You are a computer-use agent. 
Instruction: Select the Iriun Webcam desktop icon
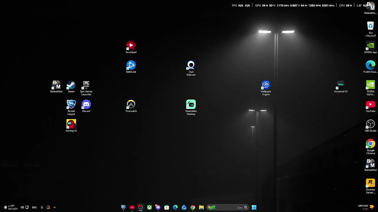pyautogui.click(x=191, y=68)
